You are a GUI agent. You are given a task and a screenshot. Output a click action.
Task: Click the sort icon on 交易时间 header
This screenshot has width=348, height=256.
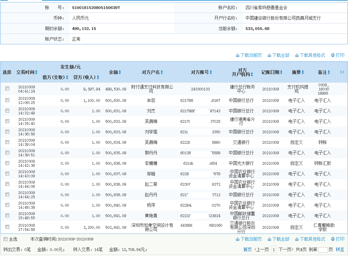click(x=36, y=72)
